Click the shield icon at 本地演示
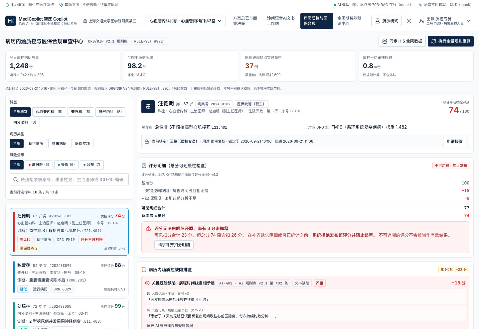The height and width of the screenshot is (329, 479). (7, 5)
